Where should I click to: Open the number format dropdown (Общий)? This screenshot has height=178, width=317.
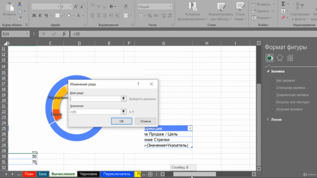170,6
